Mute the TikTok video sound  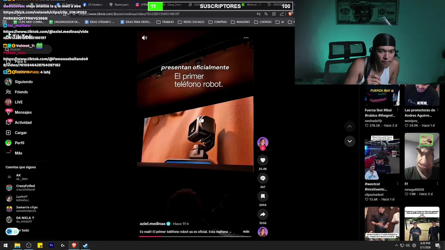(x=145, y=38)
